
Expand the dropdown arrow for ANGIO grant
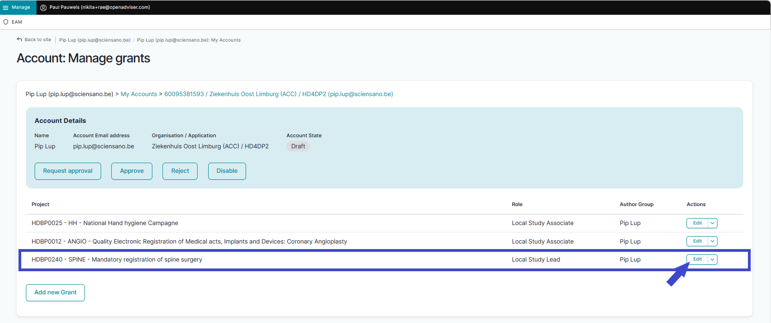tap(712, 241)
